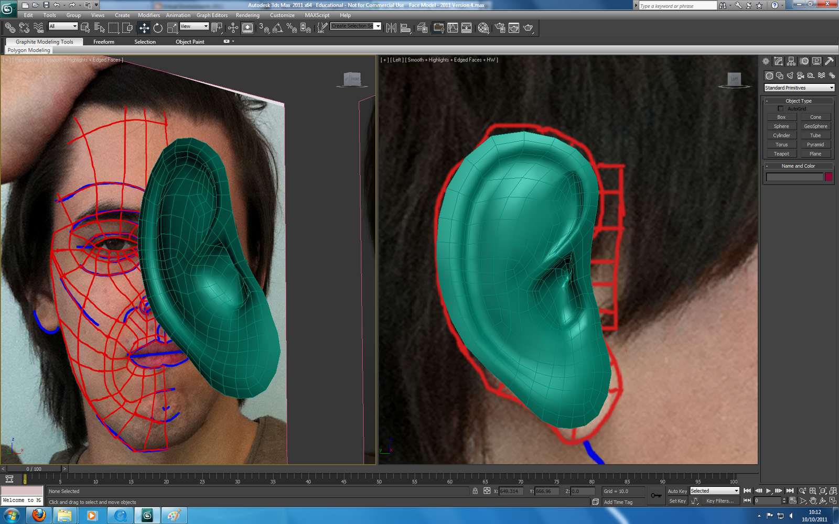Open the Modify command panel tab
The height and width of the screenshot is (524, 839).
pyautogui.click(x=778, y=61)
